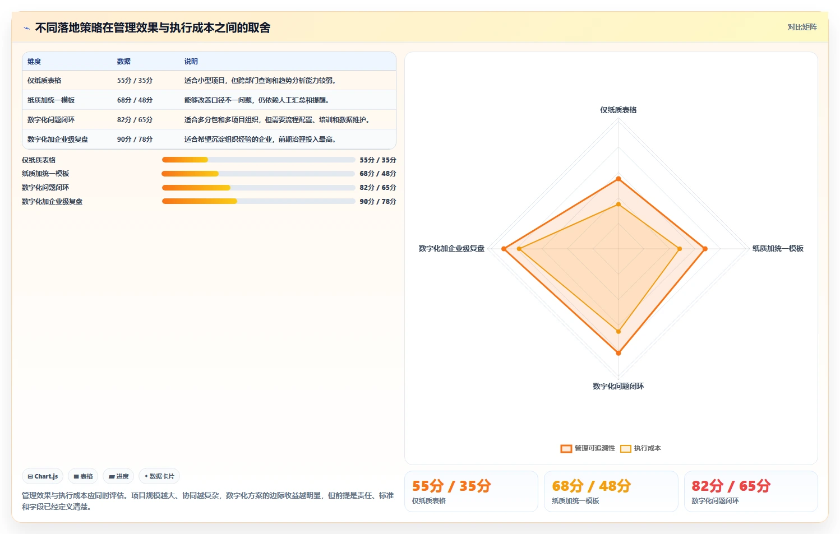840x534 pixels.
Task: Click the yellow radar point on 仅纸质表格 axis
Action: point(619,205)
